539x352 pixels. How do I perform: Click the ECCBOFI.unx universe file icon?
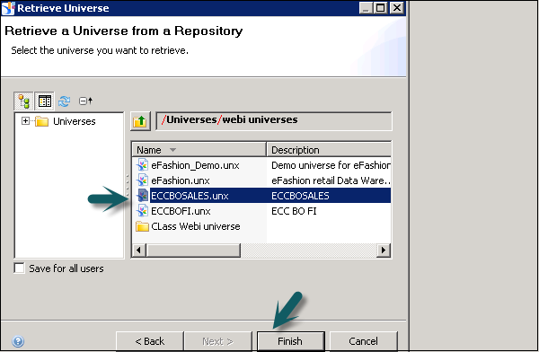tap(142, 210)
